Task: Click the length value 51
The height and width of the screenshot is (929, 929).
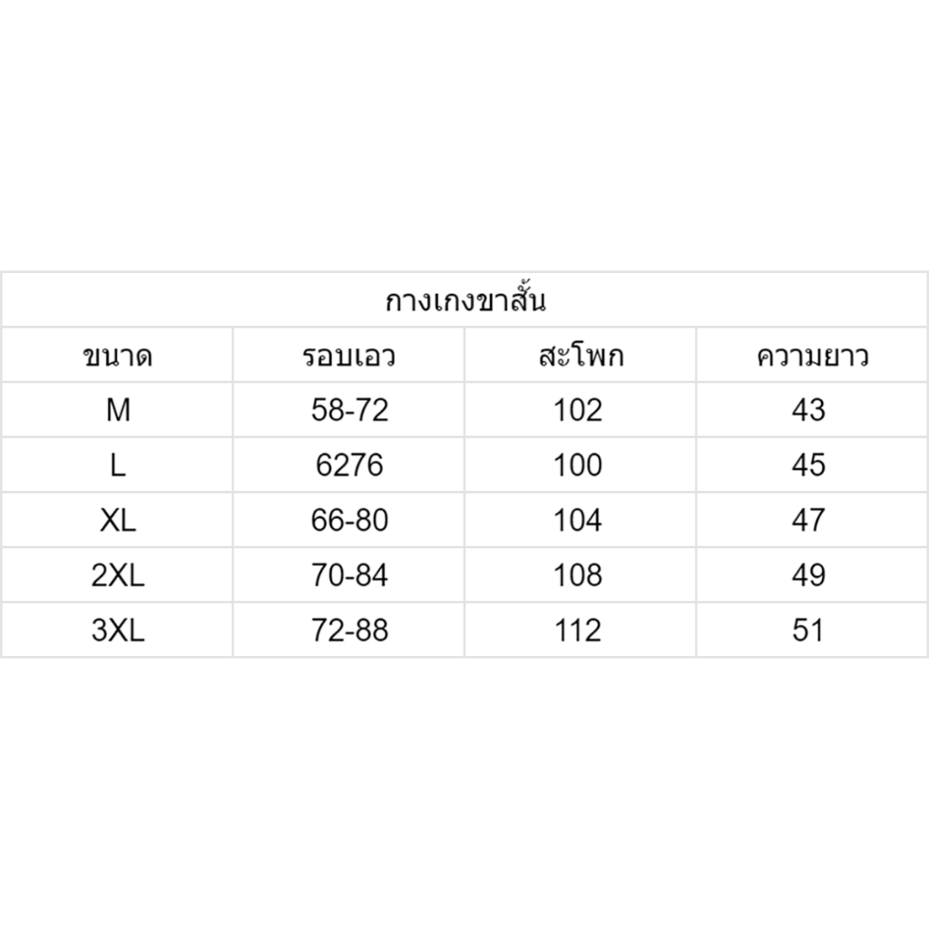Action: [x=808, y=631]
